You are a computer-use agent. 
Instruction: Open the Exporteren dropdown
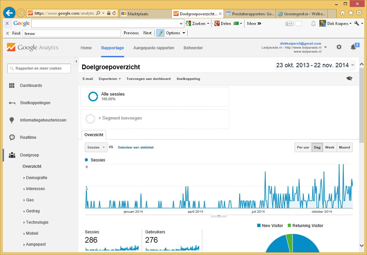pos(109,79)
